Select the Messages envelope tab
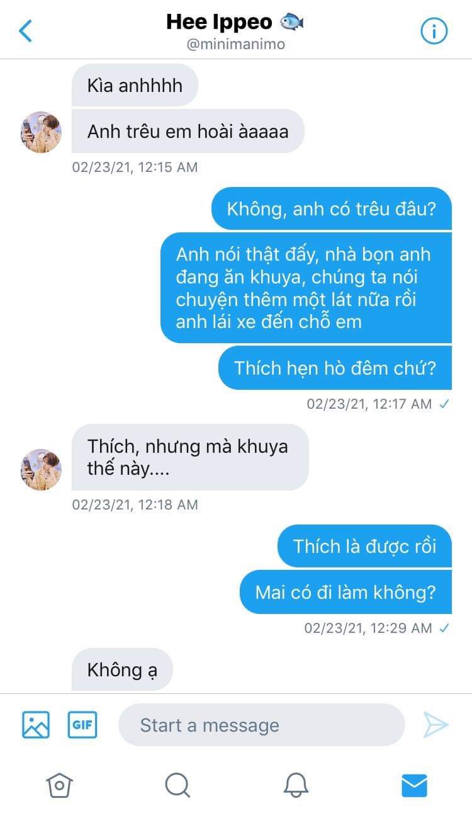This screenshot has height=818, width=472. tap(414, 785)
